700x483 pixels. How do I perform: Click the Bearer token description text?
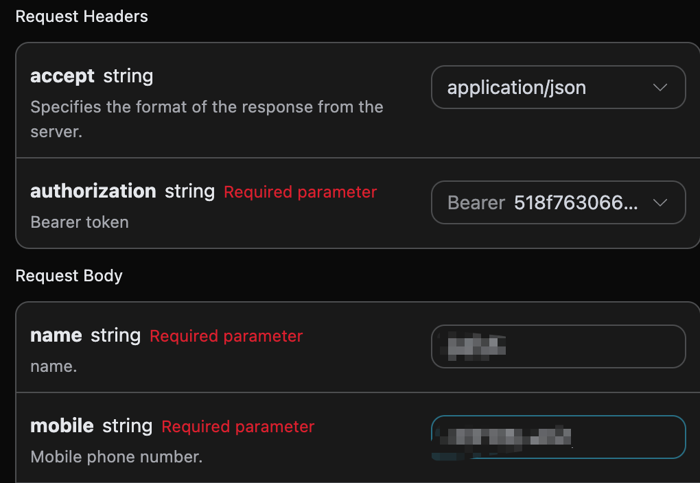pyautogui.click(x=80, y=222)
